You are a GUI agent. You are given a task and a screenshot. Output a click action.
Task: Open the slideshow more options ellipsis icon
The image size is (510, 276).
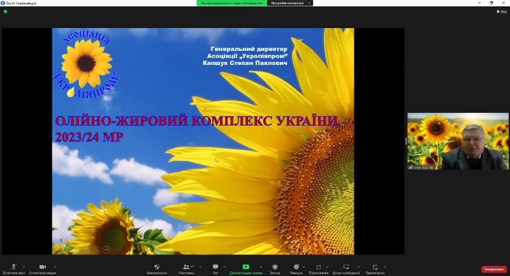tap(106, 250)
